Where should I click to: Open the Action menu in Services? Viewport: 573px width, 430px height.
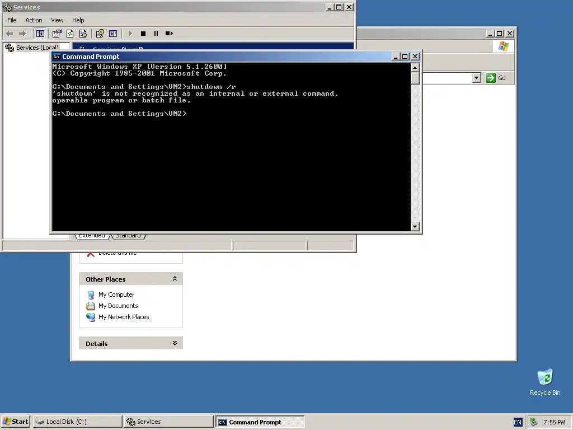34,20
